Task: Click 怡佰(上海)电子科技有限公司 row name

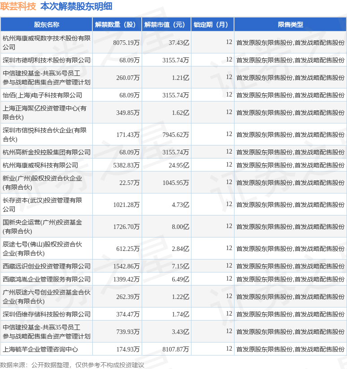Action: (x=42, y=95)
